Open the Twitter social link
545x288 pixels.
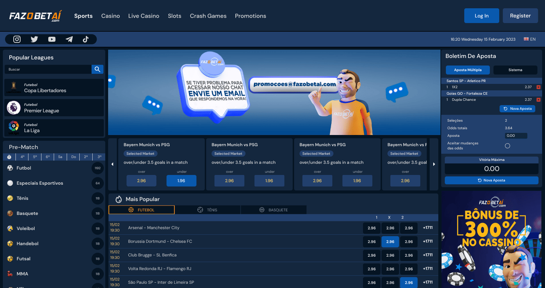tap(34, 39)
